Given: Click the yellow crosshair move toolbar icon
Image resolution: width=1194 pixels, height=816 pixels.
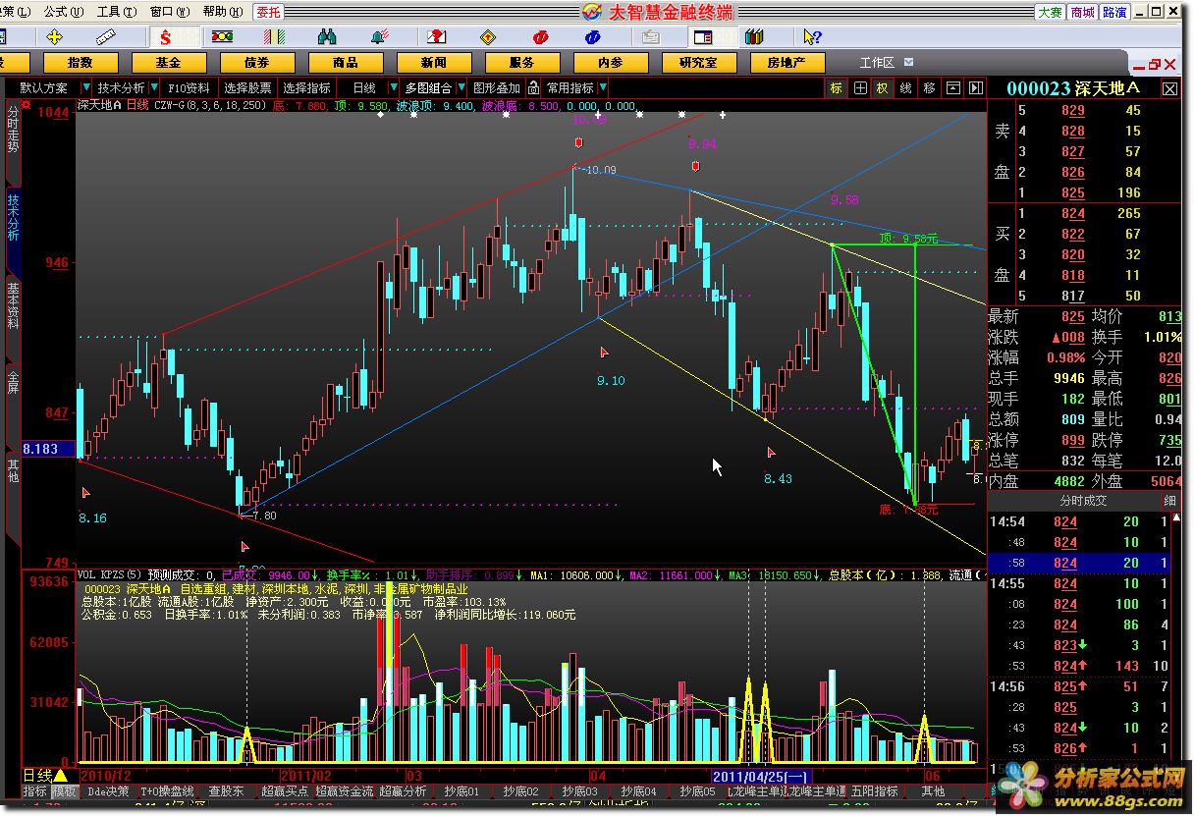Looking at the screenshot, I should [54, 37].
